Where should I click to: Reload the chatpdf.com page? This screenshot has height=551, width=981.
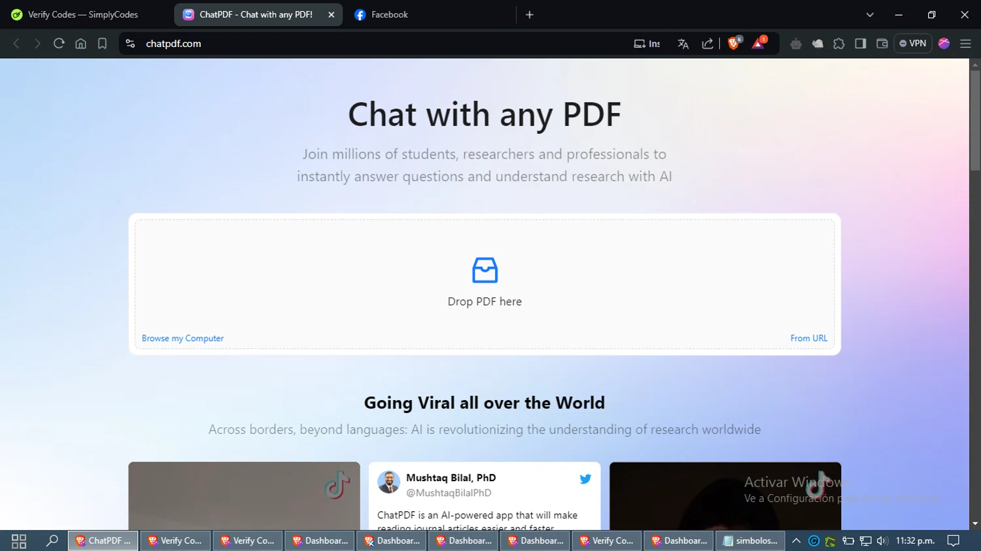click(x=59, y=44)
